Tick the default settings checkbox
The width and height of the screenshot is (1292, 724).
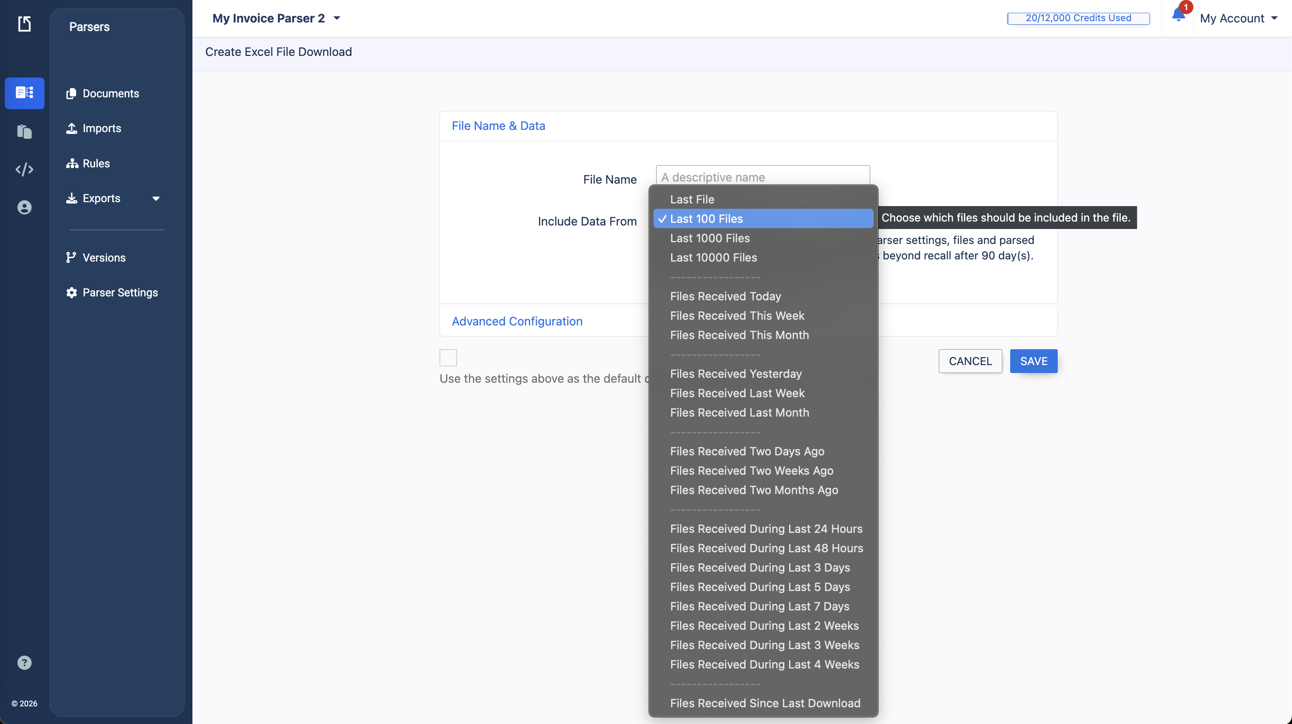(x=447, y=358)
